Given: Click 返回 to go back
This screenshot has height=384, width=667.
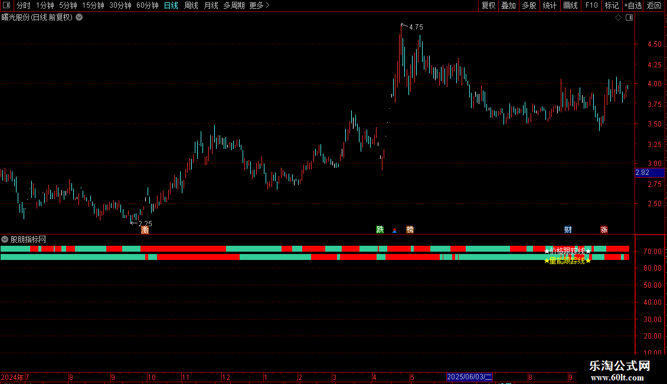Looking at the screenshot, I should [654, 5].
